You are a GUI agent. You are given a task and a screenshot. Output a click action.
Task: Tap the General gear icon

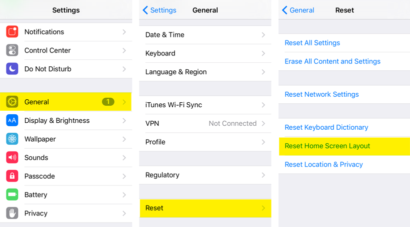(12, 102)
